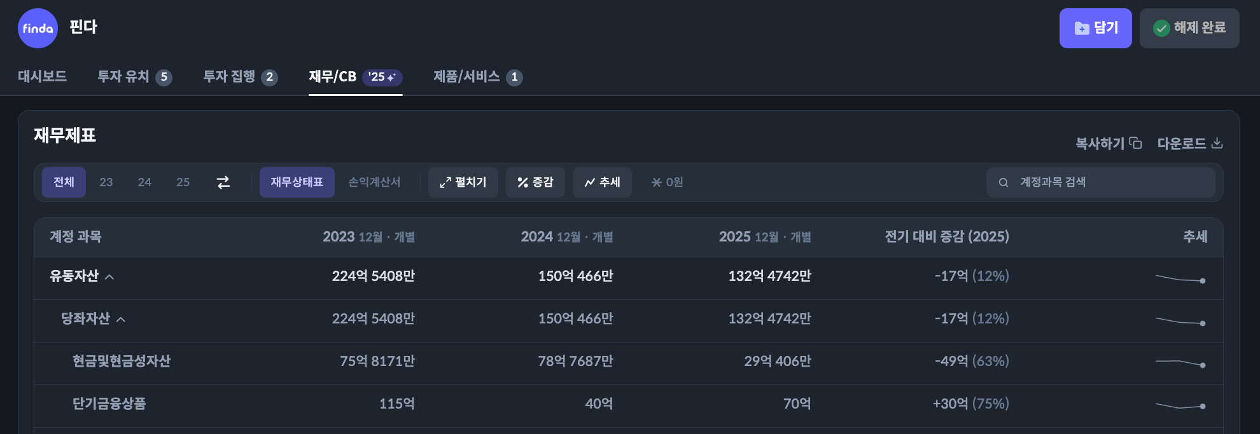Click the 해제 완료 button
Viewport: 1260px width, 434px height.
[1189, 28]
